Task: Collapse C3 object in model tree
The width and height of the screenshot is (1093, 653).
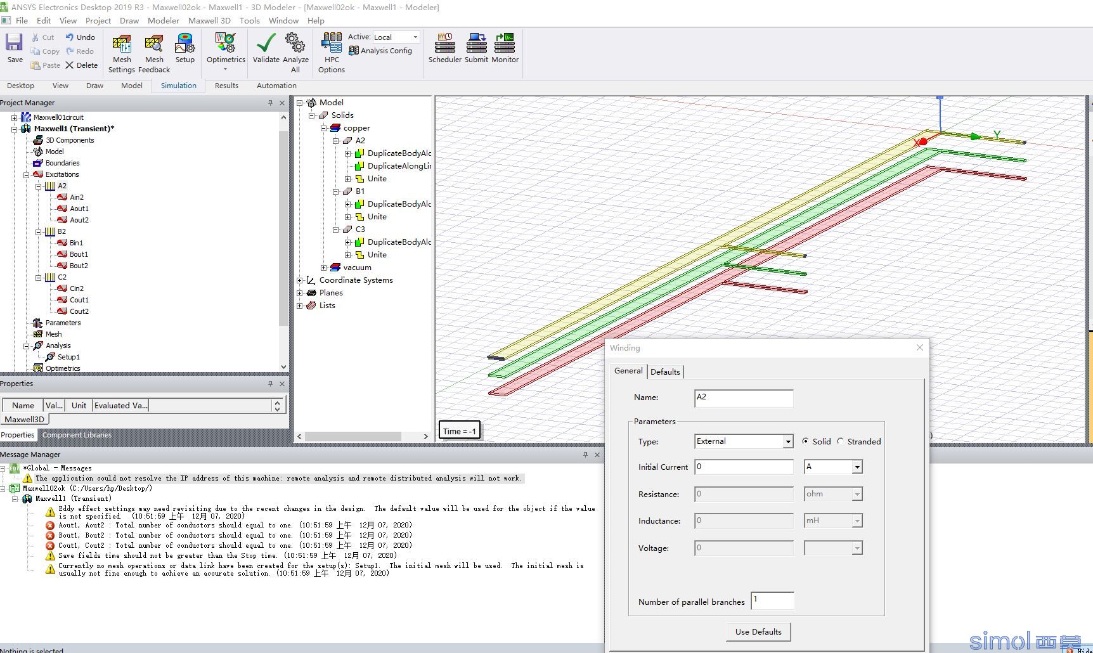Action: pyautogui.click(x=336, y=230)
